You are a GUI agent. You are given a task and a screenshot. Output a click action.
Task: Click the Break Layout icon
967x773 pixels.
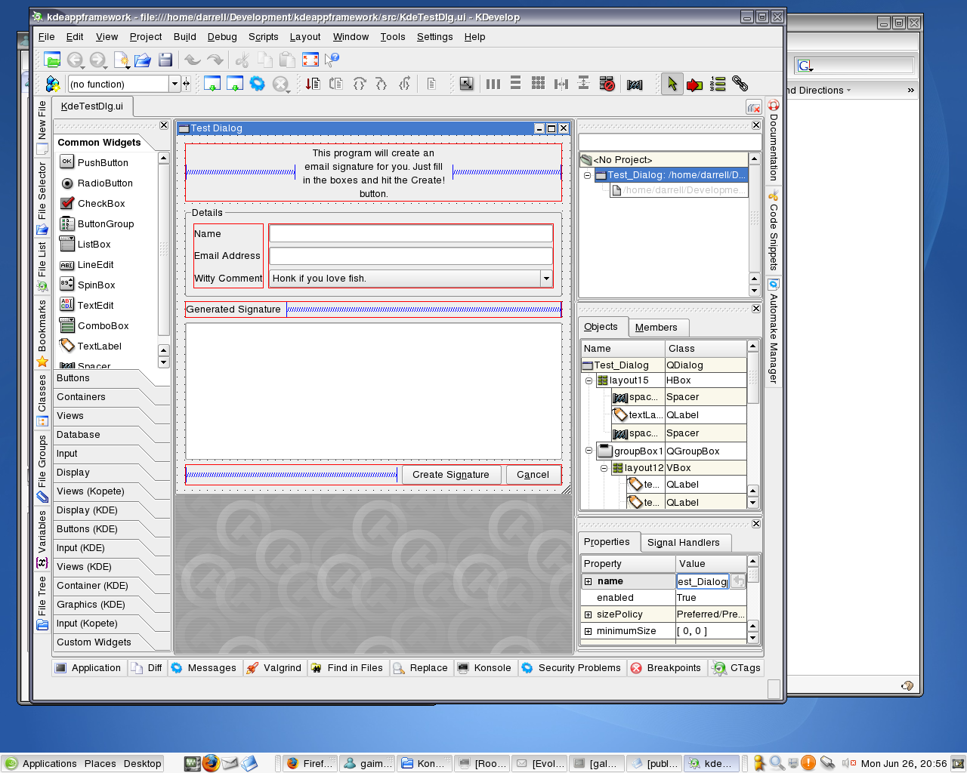coord(607,84)
